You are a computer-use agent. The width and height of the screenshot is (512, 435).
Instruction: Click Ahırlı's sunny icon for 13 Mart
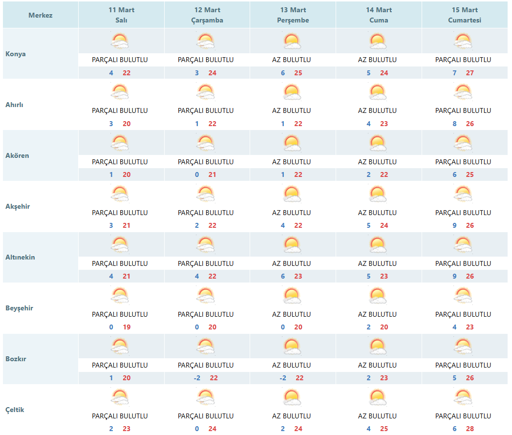point(292,92)
